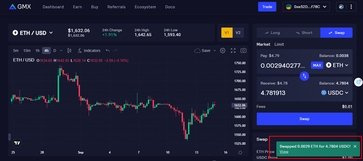Click the $0.01 fees value
This screenshot has width=363, height=161.
point(347,107)
